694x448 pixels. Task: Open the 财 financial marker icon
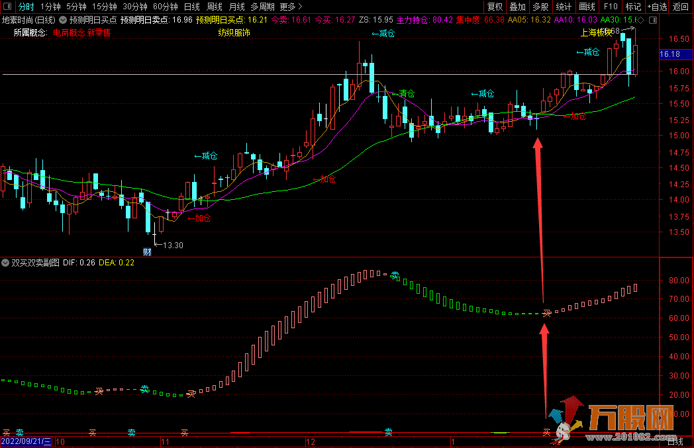tap(148, 251)
